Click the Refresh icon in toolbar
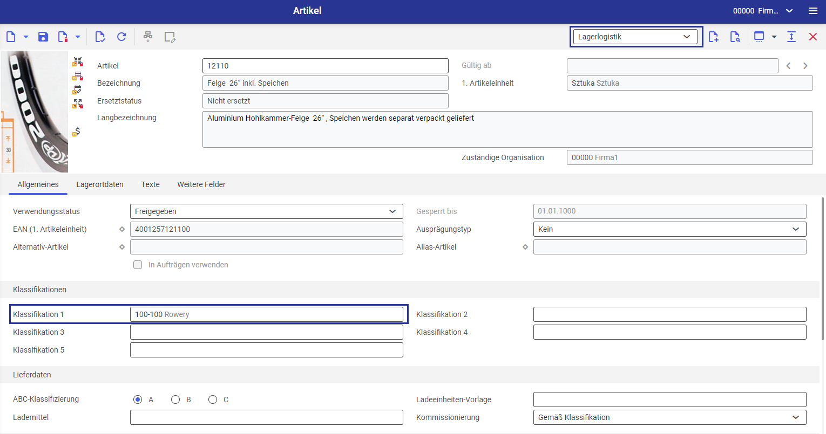Screen dimensions: 826x434 (x=121, y=37)
